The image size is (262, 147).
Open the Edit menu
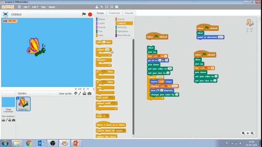coord(35,7)
